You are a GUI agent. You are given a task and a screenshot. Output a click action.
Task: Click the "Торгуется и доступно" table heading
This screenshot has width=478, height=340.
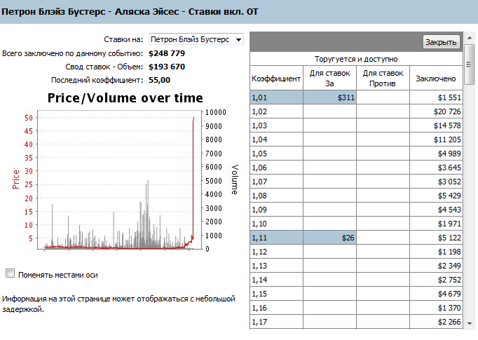click(356, 60)
